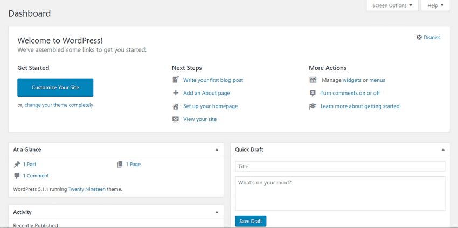Open the Add an About page link
The width and height of the screenshot is (458, 228).
(x=206, y=93)
